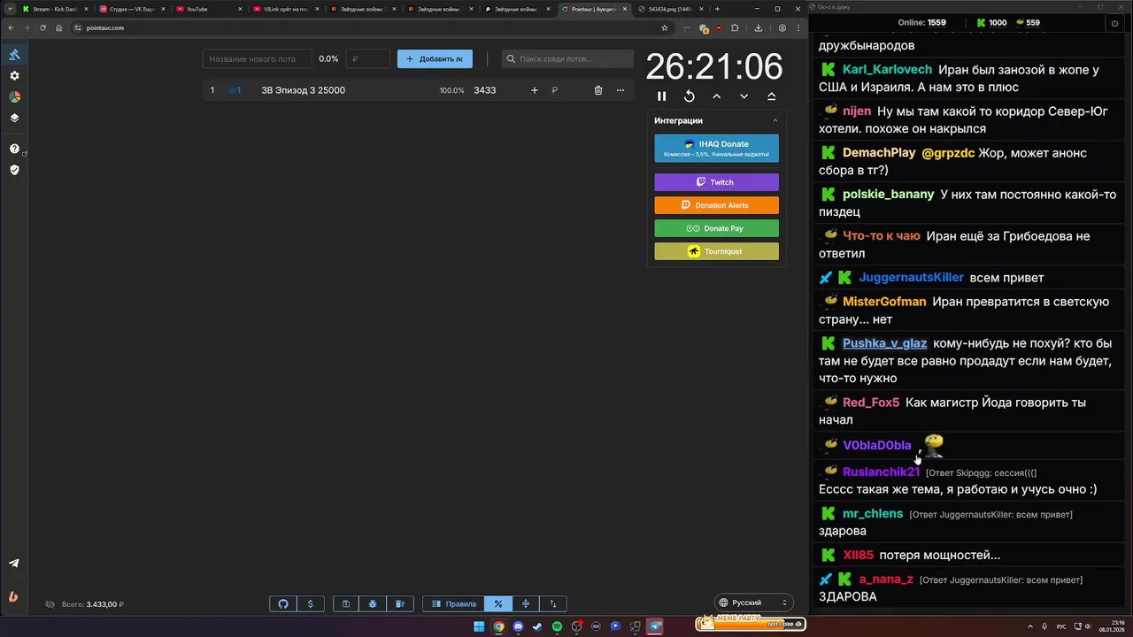The height and width of the screenshot is (637, 1133).
Task: Toggle the sort arrows button in bottom toolbar
Action: pyautogui.click(x=553, y=604)
